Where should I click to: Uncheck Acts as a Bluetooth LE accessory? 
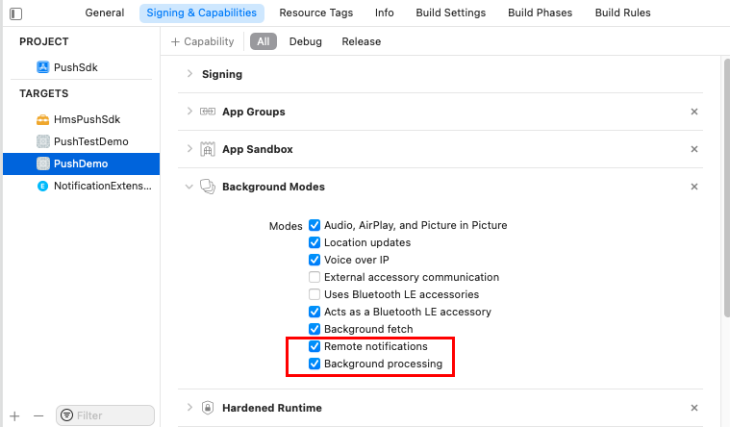pyautogui.click(x=315, y=312)
